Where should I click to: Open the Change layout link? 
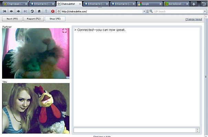click(x=194, y=19)
